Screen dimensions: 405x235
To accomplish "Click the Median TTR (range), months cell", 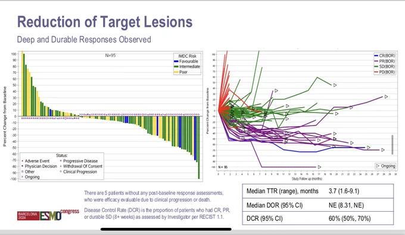I will coord(282,191).
